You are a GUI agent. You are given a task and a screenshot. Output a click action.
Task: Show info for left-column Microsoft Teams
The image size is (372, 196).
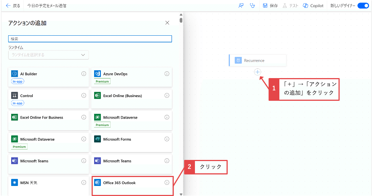84,161
